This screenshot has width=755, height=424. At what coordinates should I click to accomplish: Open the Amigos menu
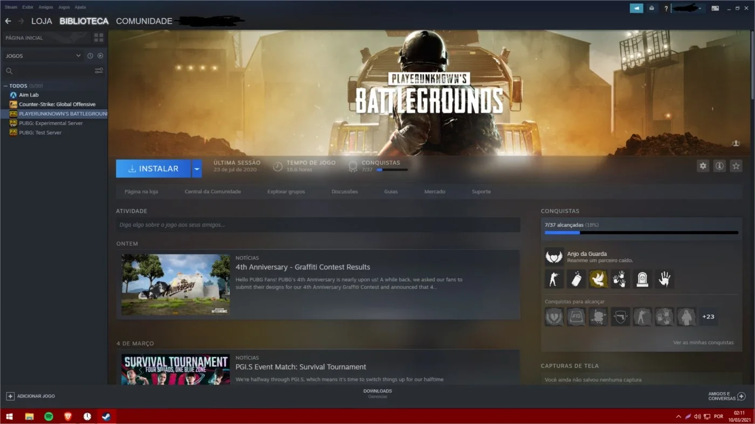(46, 7)
